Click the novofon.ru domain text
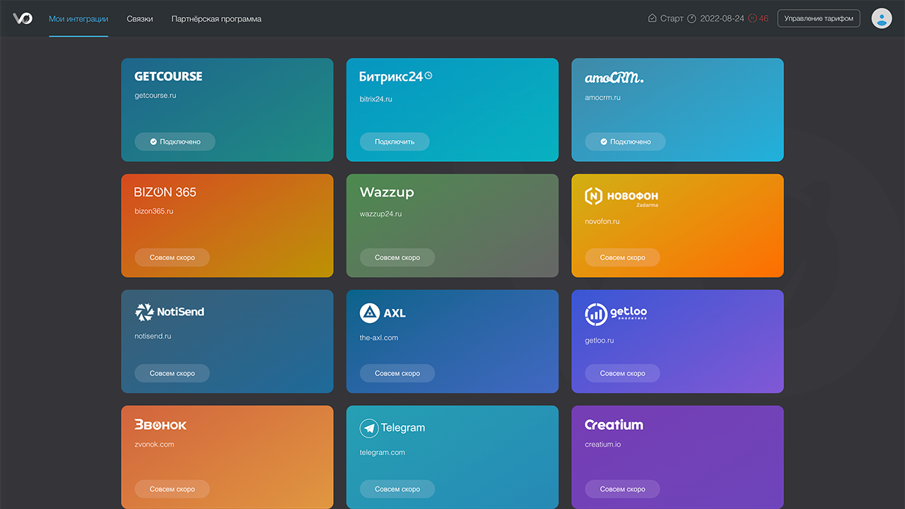 click(602, 221)
